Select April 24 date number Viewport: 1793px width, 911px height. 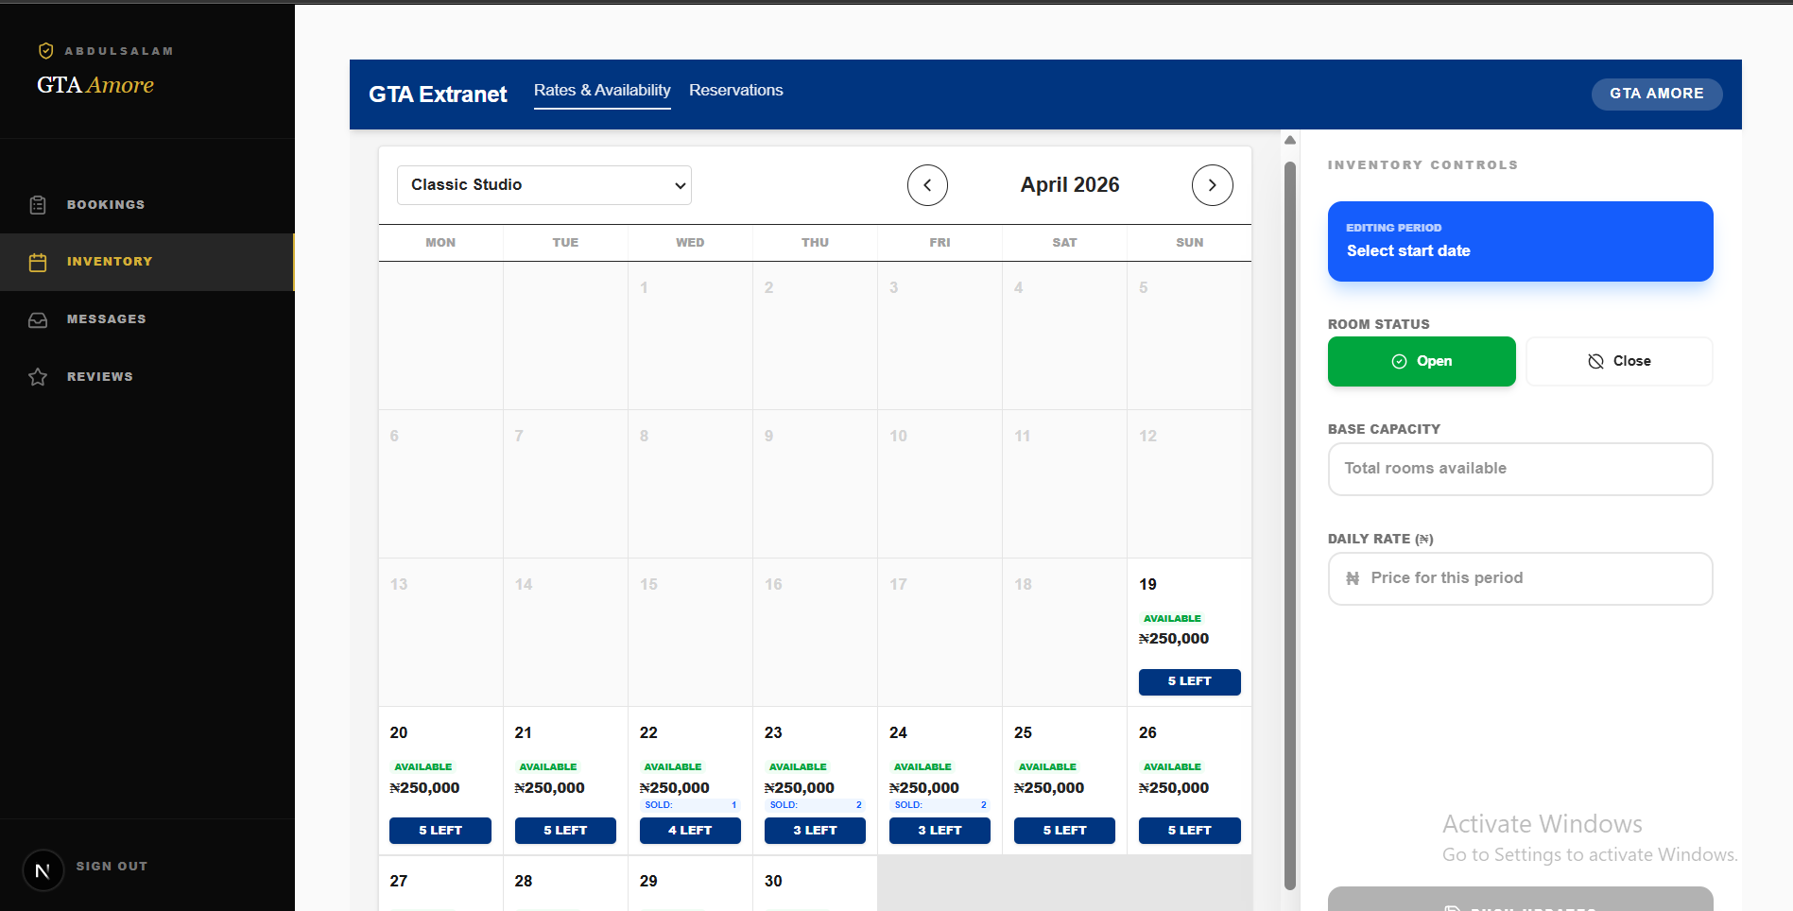point(898,733)
